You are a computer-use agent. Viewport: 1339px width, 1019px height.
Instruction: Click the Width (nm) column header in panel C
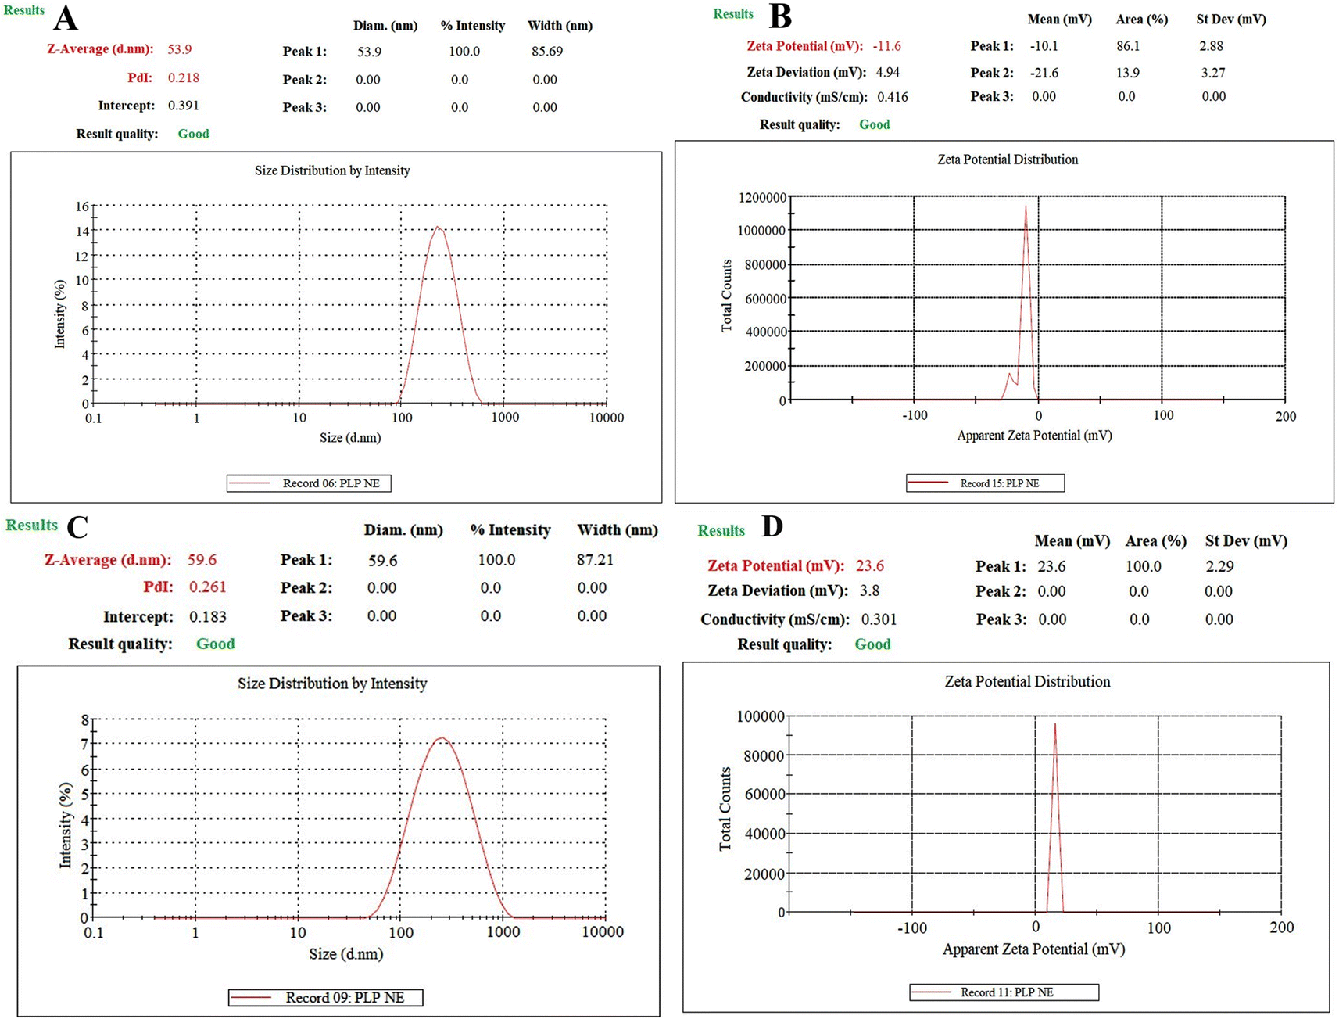click(618, 530)
